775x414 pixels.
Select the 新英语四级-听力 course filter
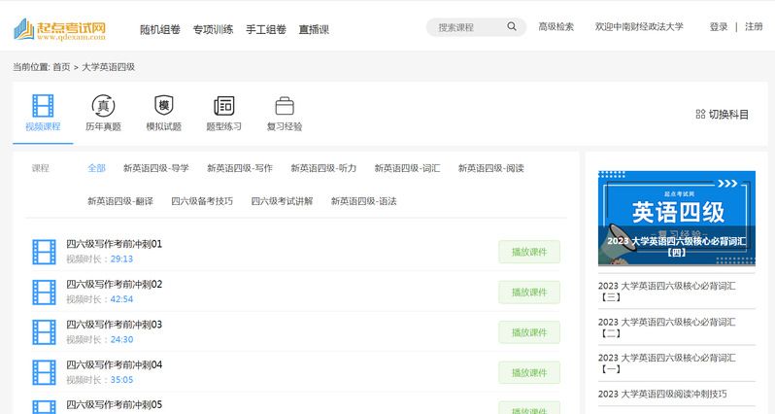tap(323, 168)
